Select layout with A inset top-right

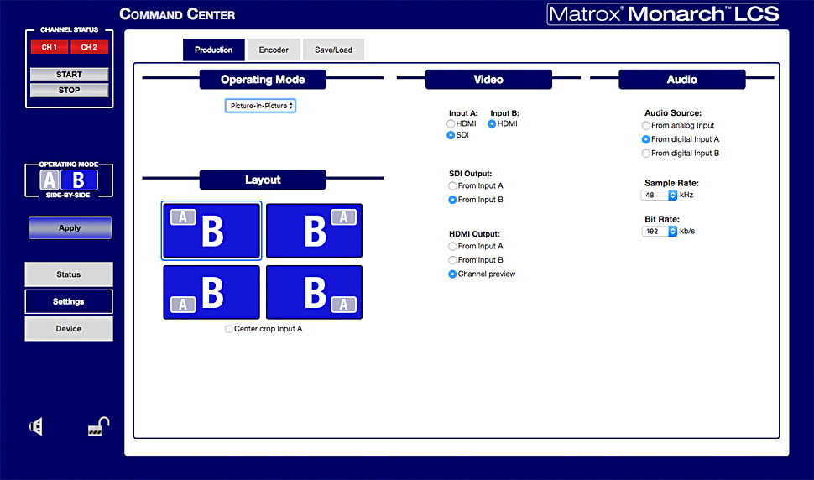pyautogui.click(x=314, y=231)
